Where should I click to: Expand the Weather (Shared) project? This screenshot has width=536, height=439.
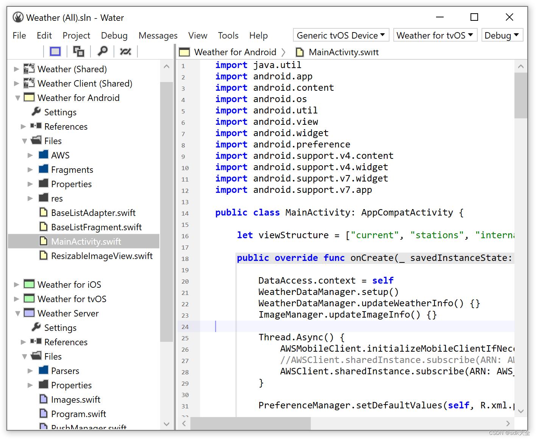point(17,69)
